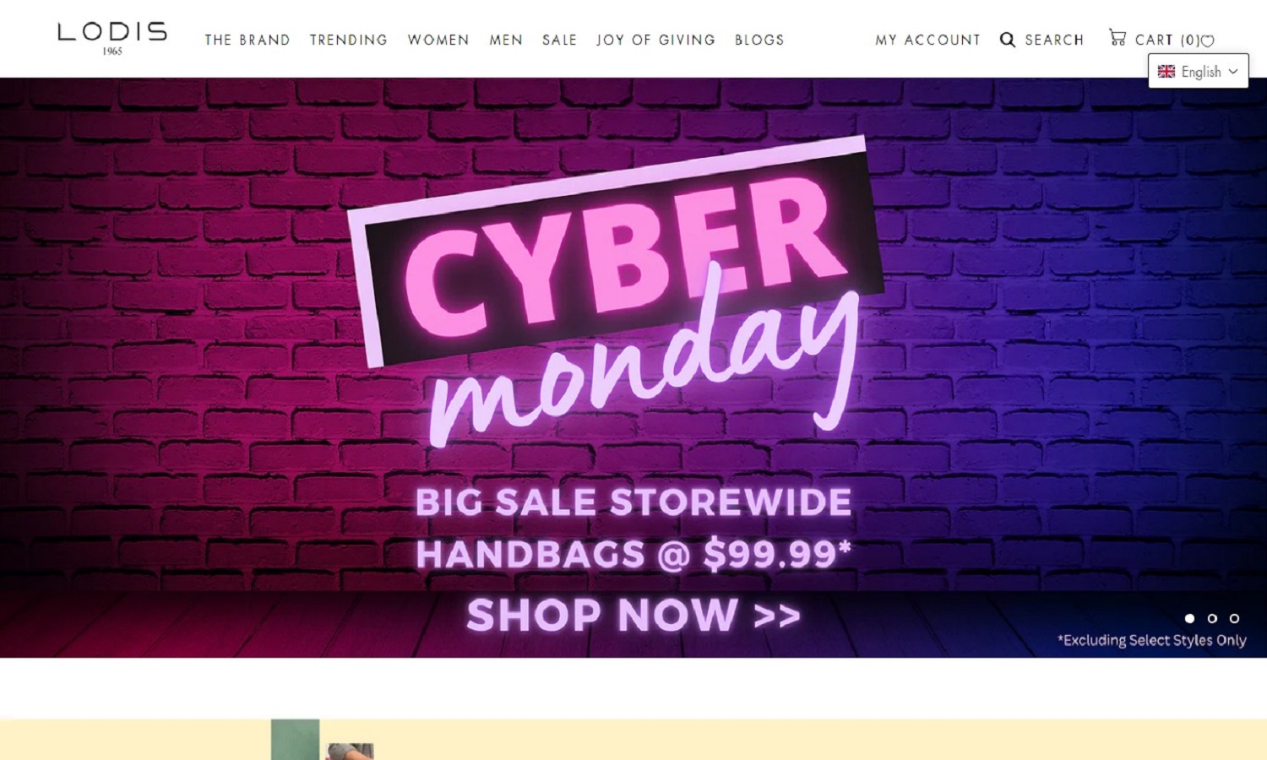Expand the English language dropdown
1267x760 pixels.
(1198, 71)
